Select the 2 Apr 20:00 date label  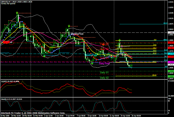pos(59,116)
